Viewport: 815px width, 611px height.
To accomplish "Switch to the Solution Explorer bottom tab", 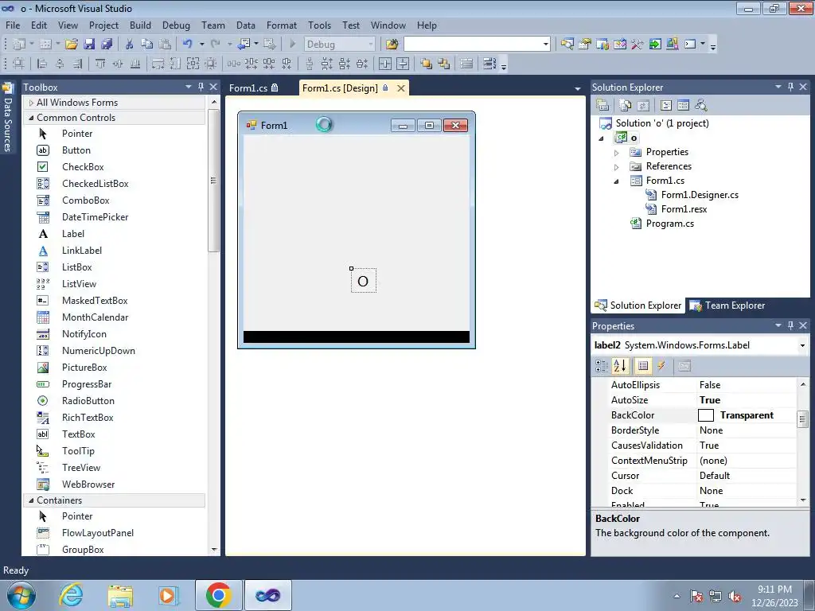I will [638, 305].
